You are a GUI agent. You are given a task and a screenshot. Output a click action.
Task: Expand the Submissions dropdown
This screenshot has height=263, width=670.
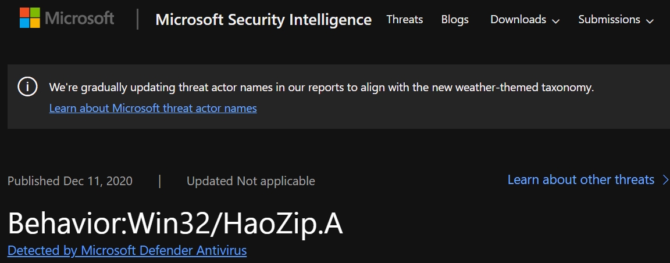click(616, 20)
